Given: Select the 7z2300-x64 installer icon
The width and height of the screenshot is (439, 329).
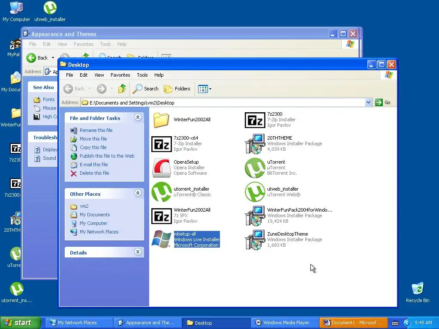Looking at the screenshot, I should (x=161, y=144).
